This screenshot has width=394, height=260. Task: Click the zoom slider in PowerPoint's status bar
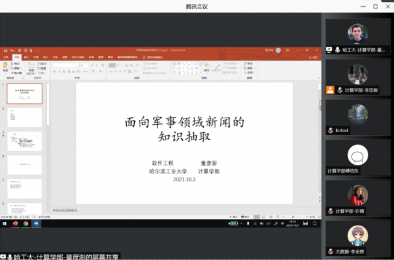click(294, 217)
